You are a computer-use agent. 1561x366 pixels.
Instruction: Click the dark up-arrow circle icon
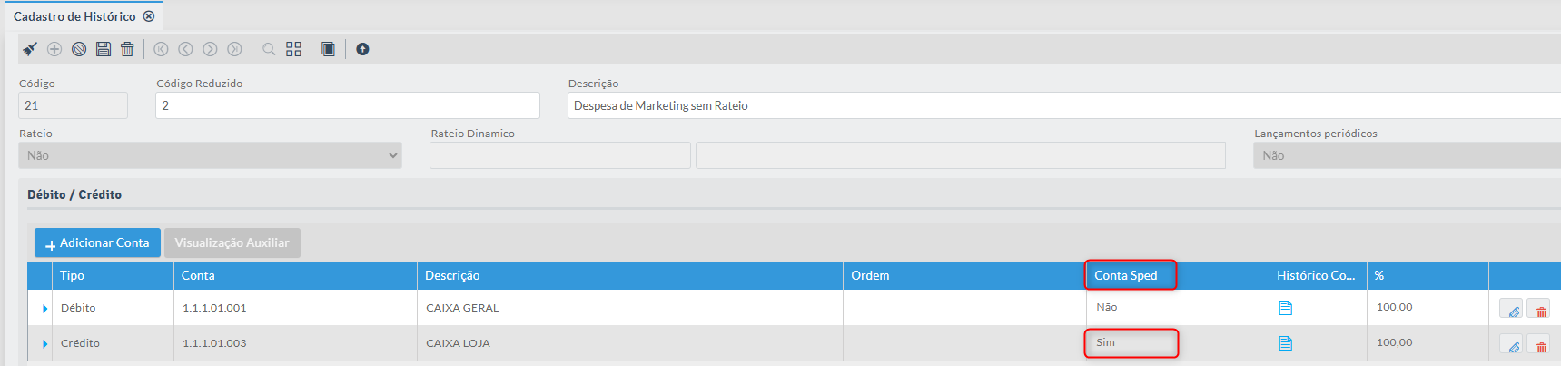coord(362,49)
